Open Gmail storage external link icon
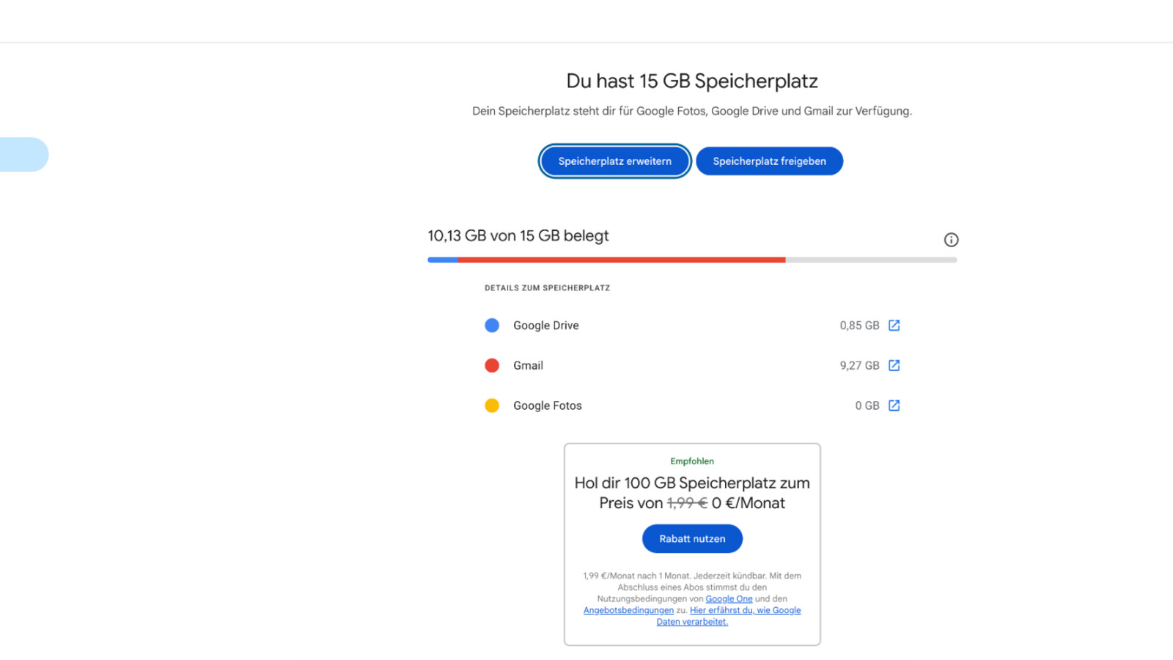This screenshot has height=660, width=1173. pos(894,365)
